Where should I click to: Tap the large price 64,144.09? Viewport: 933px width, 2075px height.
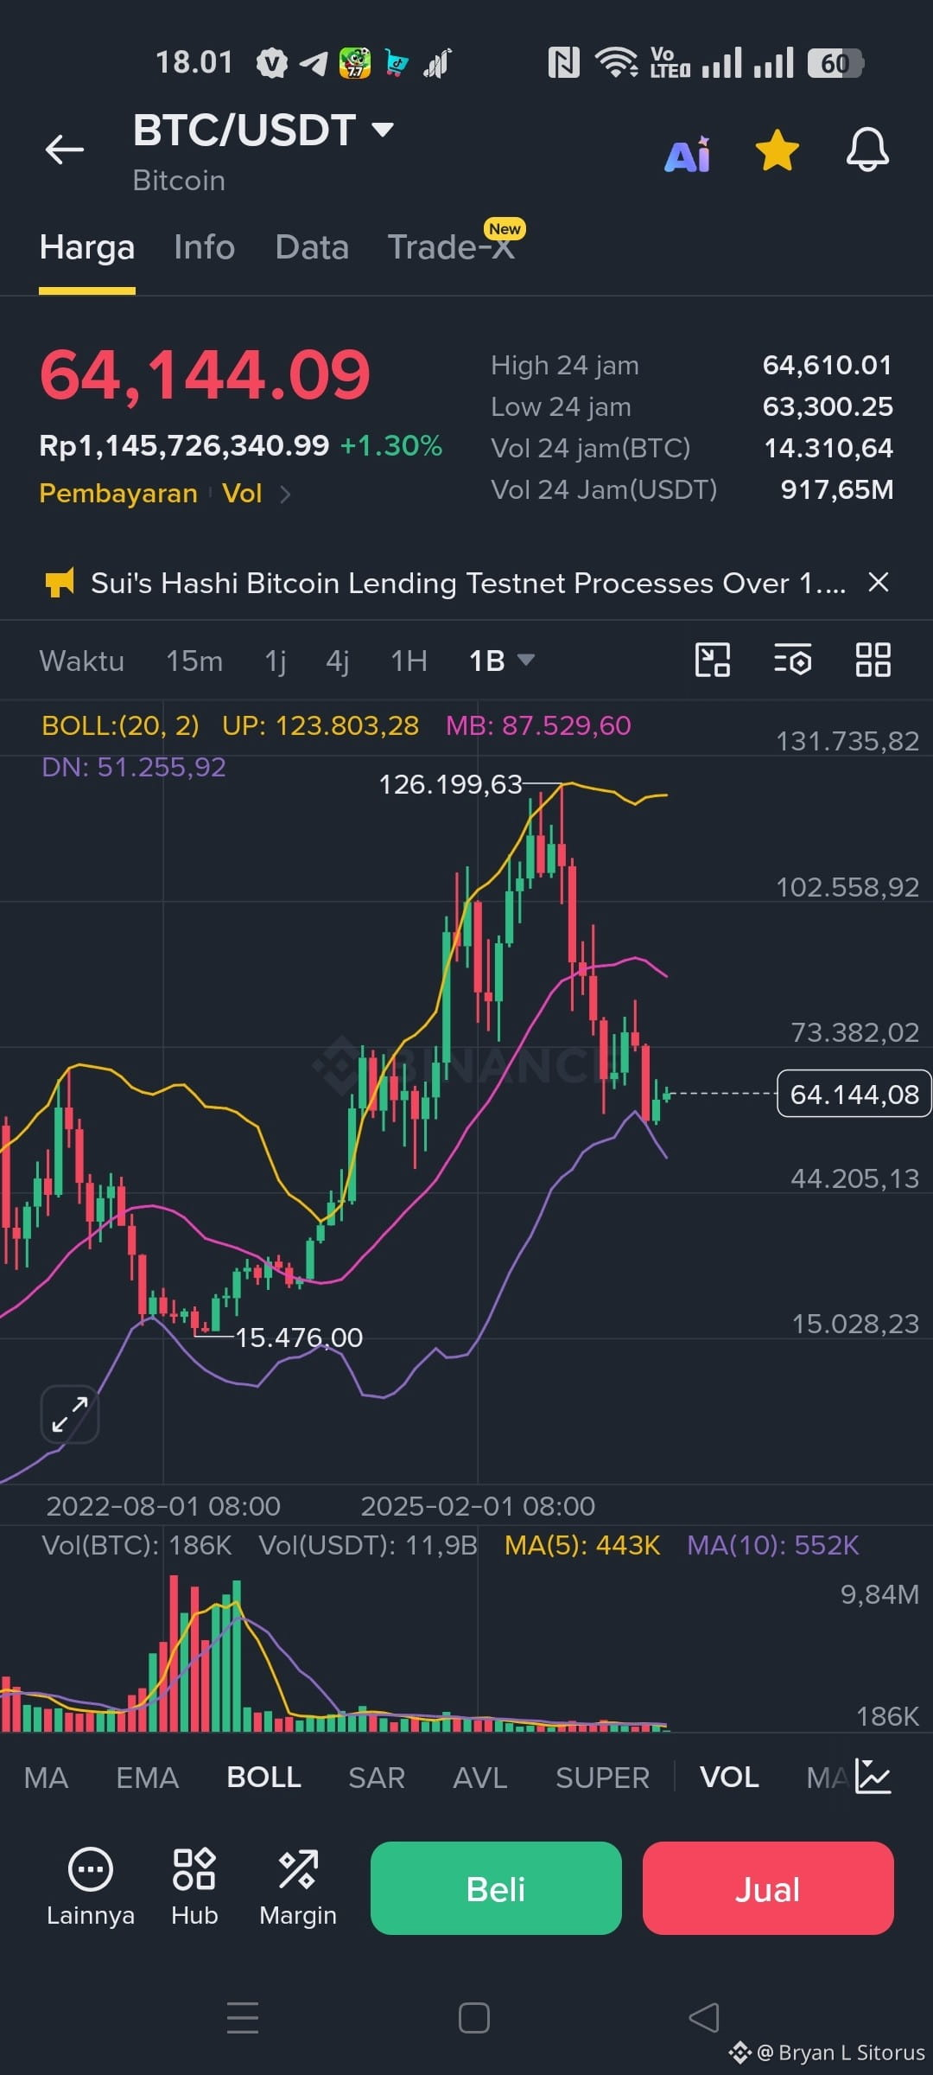(x=206, y=375)
